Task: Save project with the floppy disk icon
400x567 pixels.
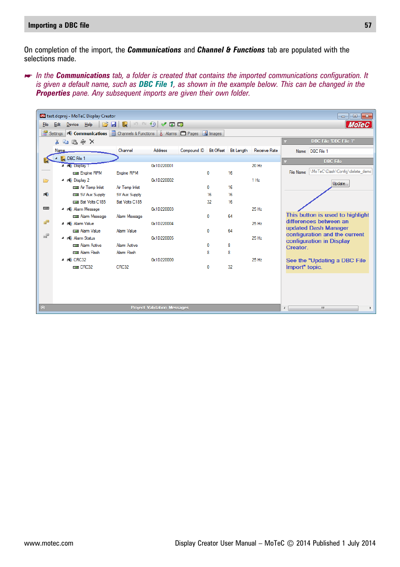Action: [114, 125]
